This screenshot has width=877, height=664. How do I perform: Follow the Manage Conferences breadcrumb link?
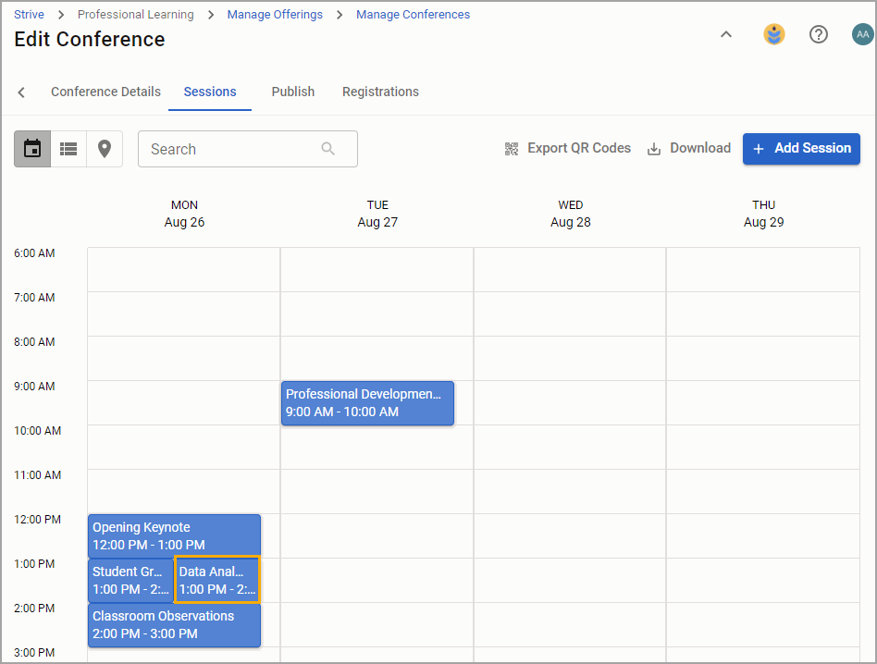413,15
